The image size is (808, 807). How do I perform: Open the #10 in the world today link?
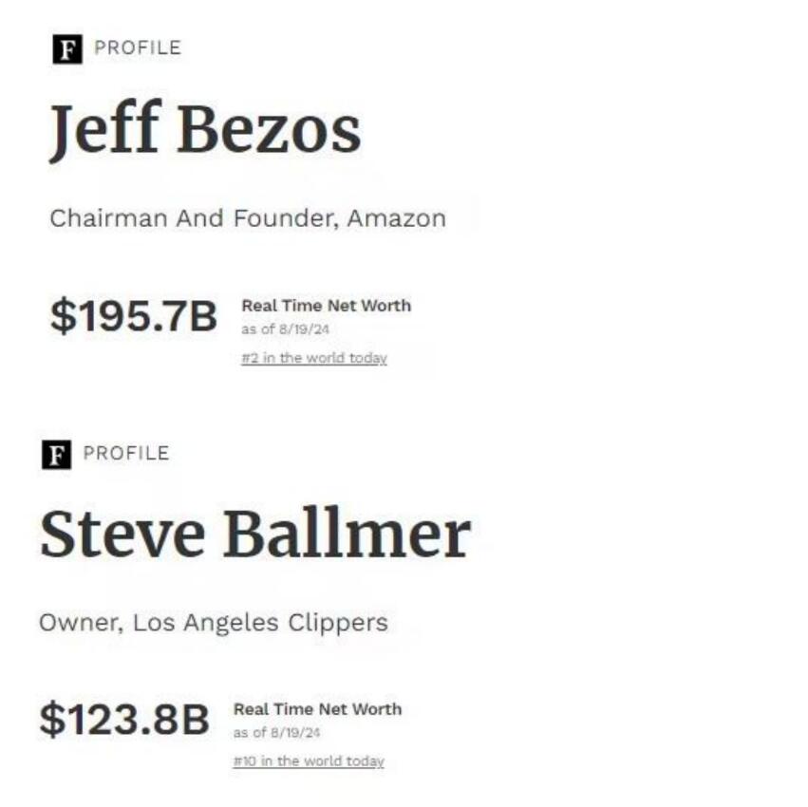click(x=309, y=761)
